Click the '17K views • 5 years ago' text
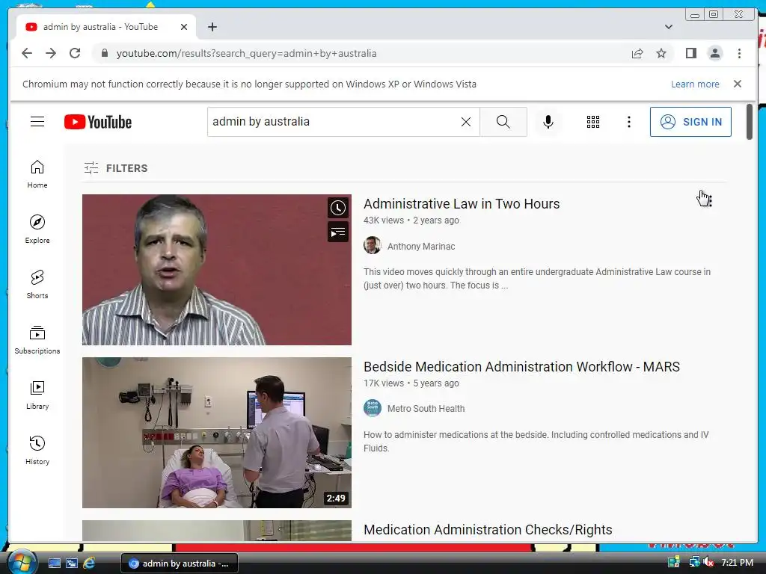The image size is (766, 574). click(411, 383)
